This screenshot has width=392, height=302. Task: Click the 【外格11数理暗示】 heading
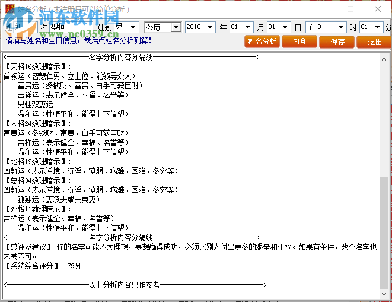point(37,209)
